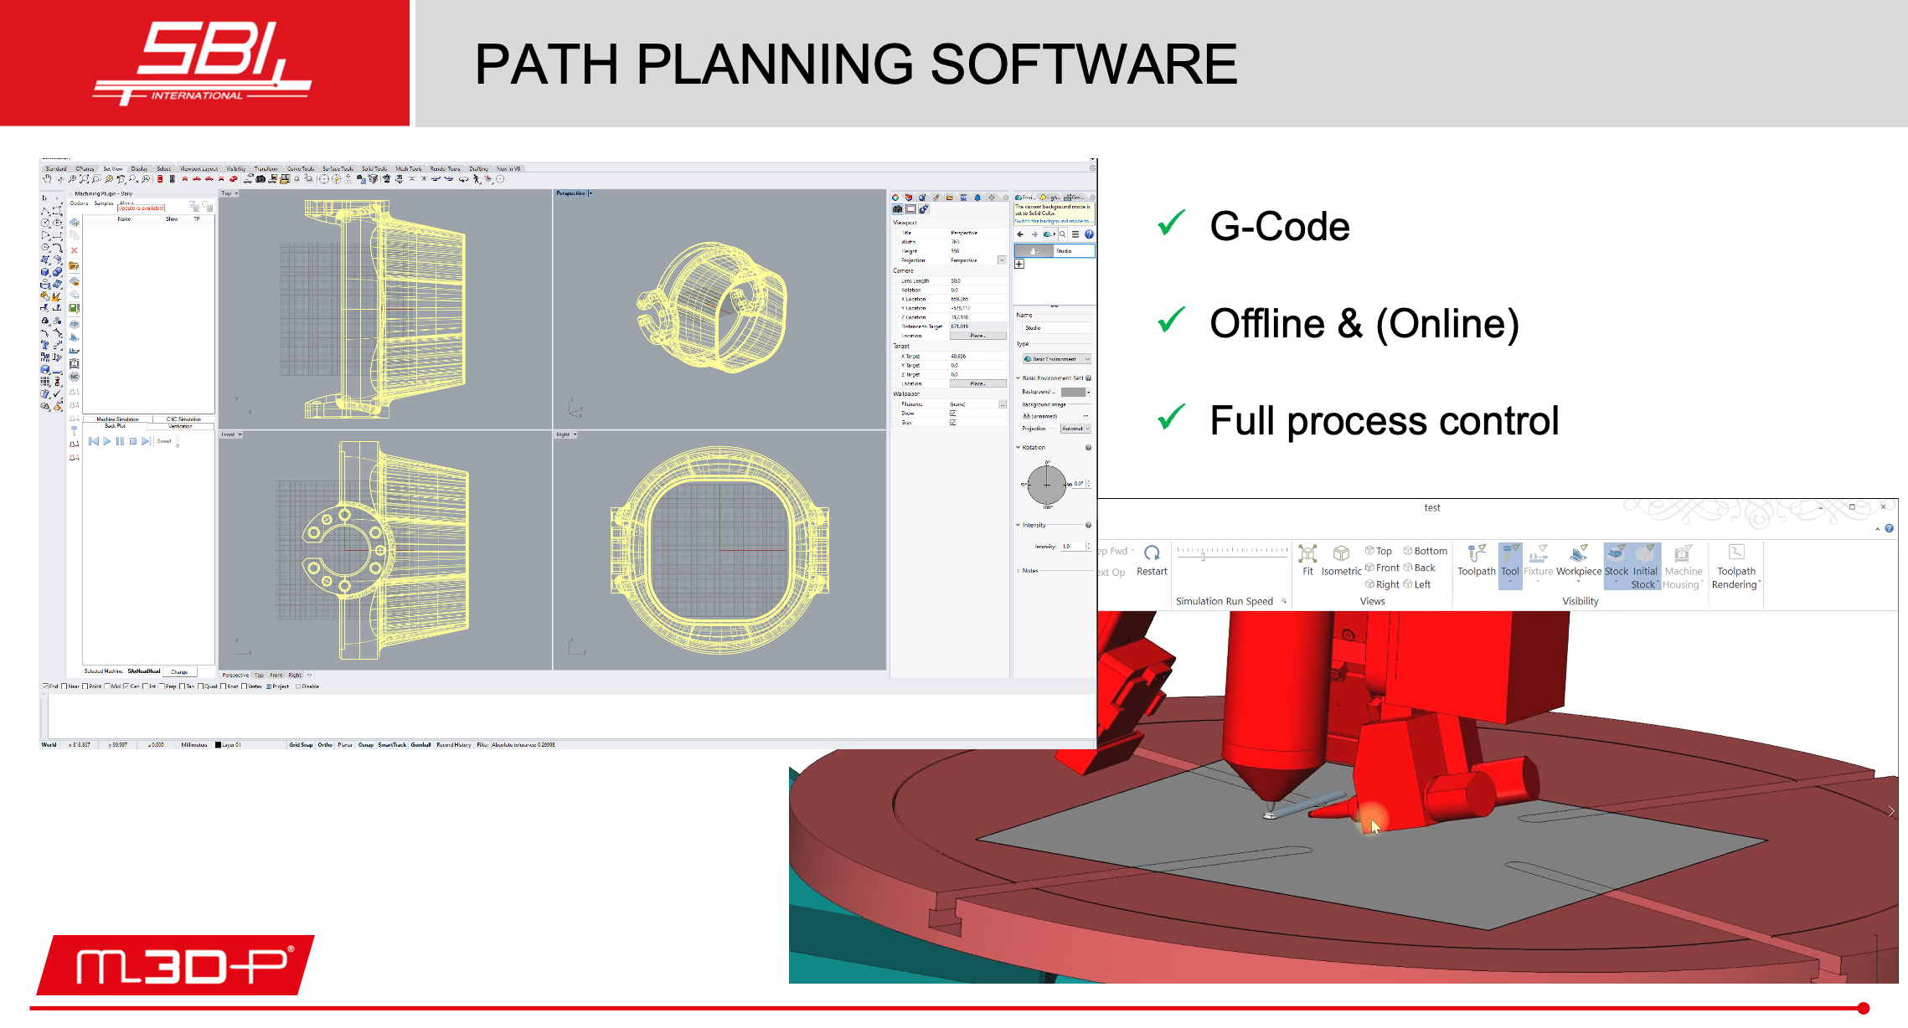This screenshot has height=1028, width=1908.
Task: Expand the Notes section
Action: tap(1018, 571)
